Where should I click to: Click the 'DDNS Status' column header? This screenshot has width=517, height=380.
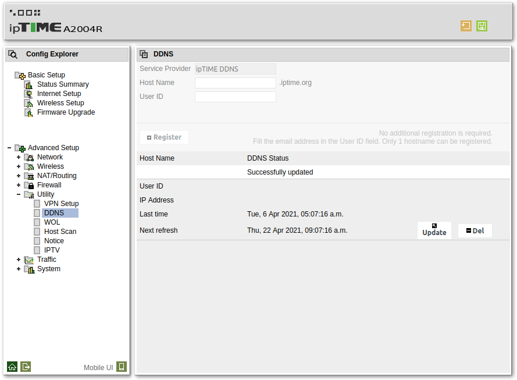click(x=268, y=158)
